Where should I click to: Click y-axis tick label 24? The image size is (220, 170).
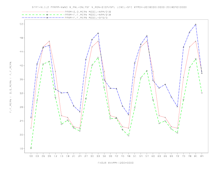pyautogui.click(x=21, y=121)
